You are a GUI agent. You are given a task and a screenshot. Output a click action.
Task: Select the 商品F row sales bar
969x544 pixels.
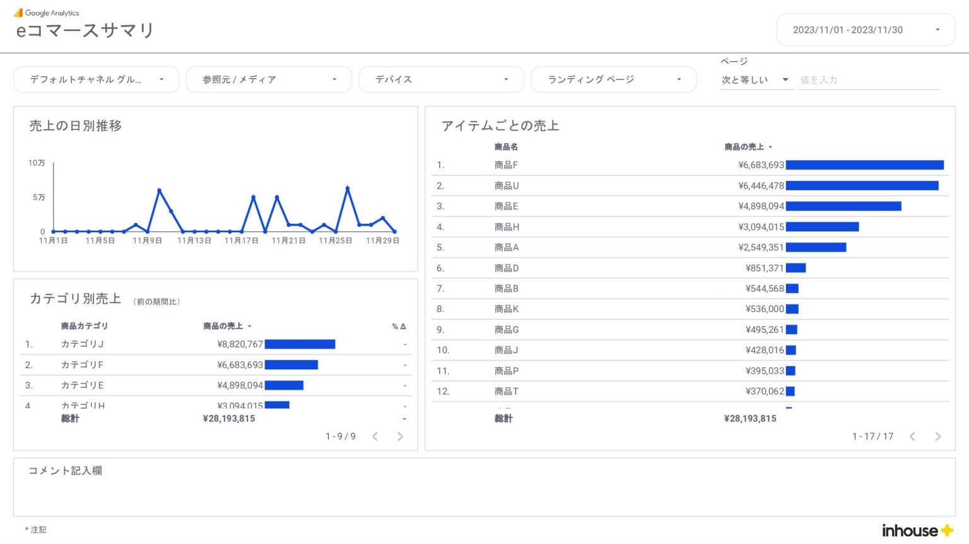pos(864,165)
